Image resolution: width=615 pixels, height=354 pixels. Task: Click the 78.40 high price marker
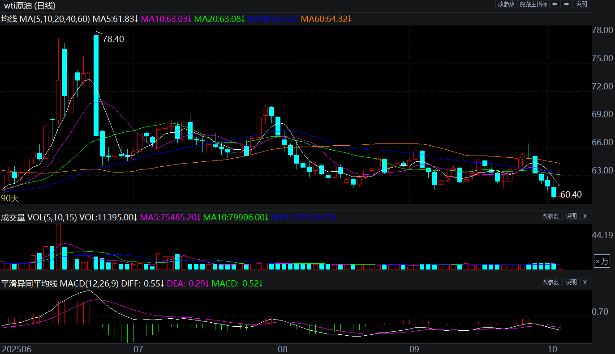tap(113, 39)
